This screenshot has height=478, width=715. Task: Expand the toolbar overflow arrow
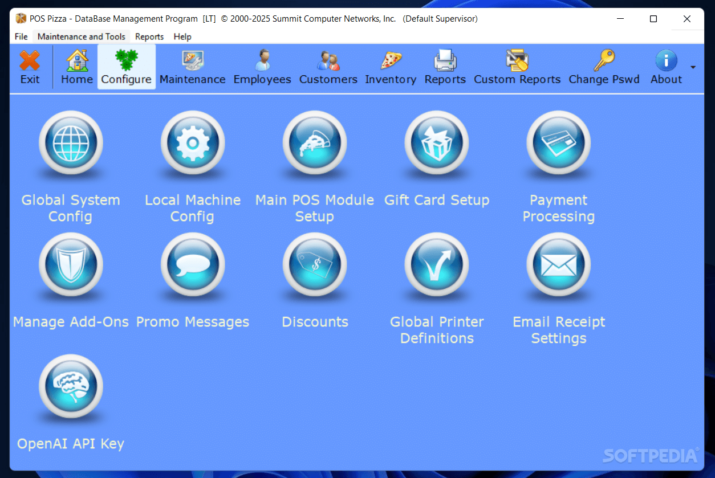coord(693,67)
